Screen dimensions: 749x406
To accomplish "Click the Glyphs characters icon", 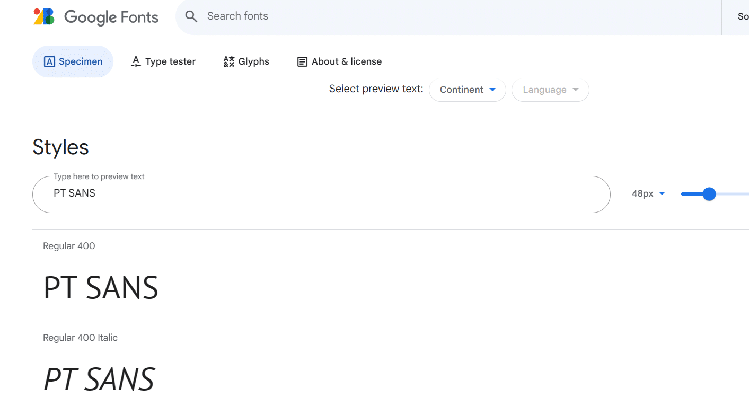I will pos(229,61).
